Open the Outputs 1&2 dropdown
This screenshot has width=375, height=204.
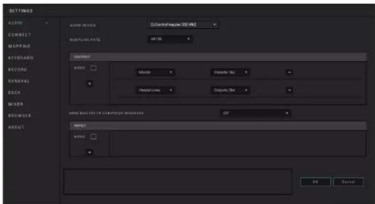click(x=230, y=72)
